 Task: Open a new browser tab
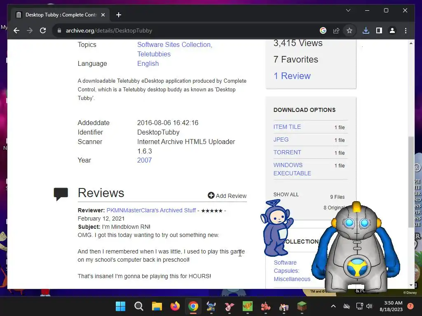click(x=119, y=15)
